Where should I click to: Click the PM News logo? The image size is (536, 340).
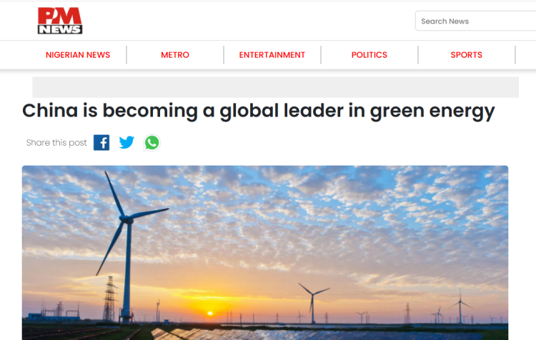(x=59, y=21)
